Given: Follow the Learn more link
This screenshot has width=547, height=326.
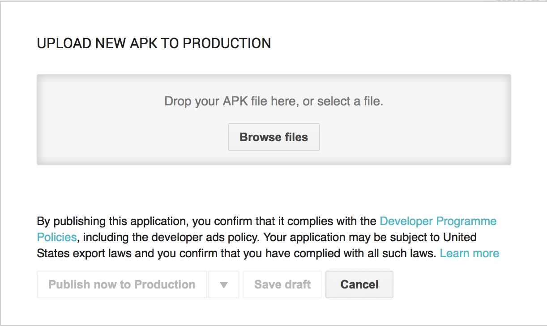Looking at the screenshot, I should tap(470, 253).
